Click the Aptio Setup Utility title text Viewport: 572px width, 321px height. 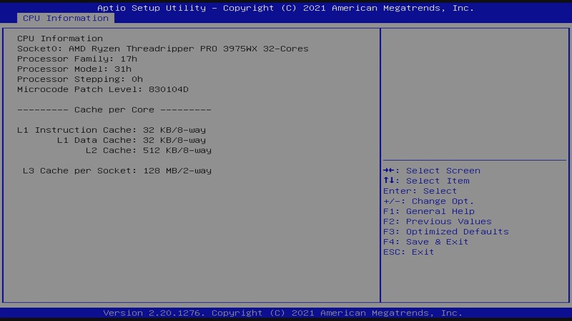coord(285,8)
